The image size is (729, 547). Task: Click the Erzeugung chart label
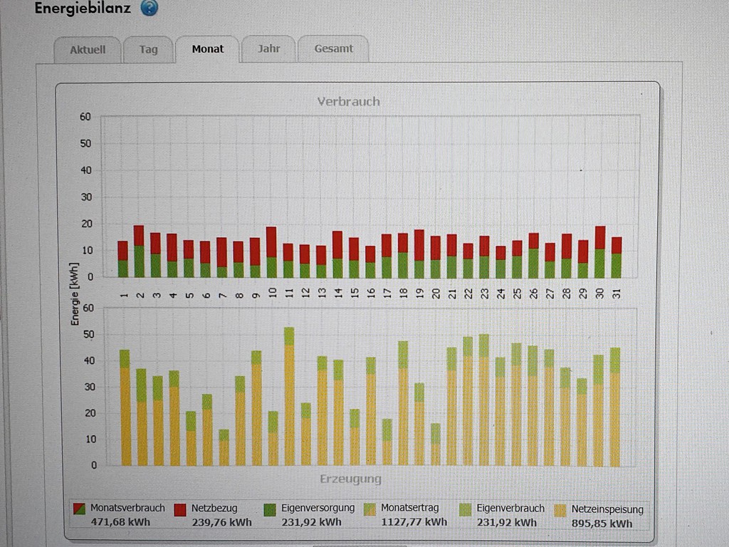point(349,479)
